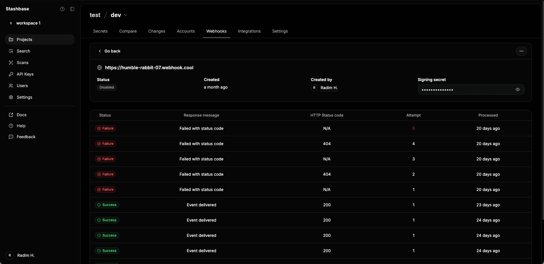The image size is (544, 264).
Task: Click the sidebar Settings gear icon
Action: click(11, 97)
